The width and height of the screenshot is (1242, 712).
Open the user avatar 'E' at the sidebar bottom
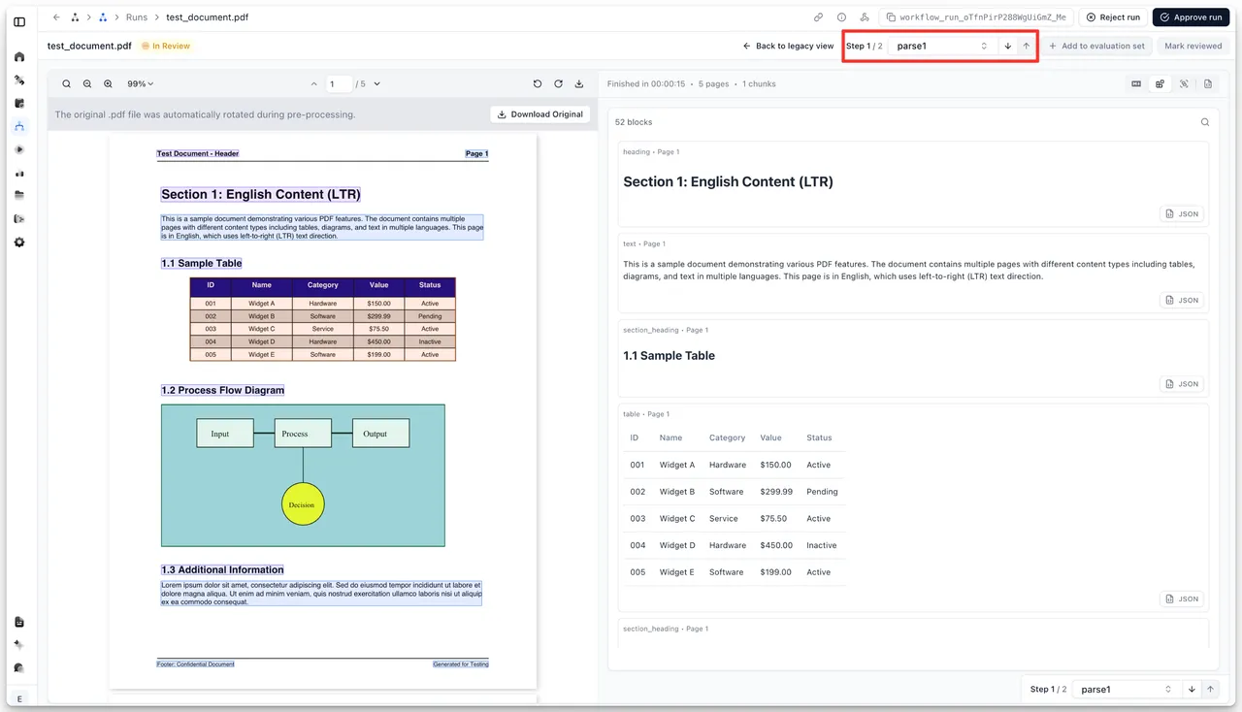click(19, 698)
